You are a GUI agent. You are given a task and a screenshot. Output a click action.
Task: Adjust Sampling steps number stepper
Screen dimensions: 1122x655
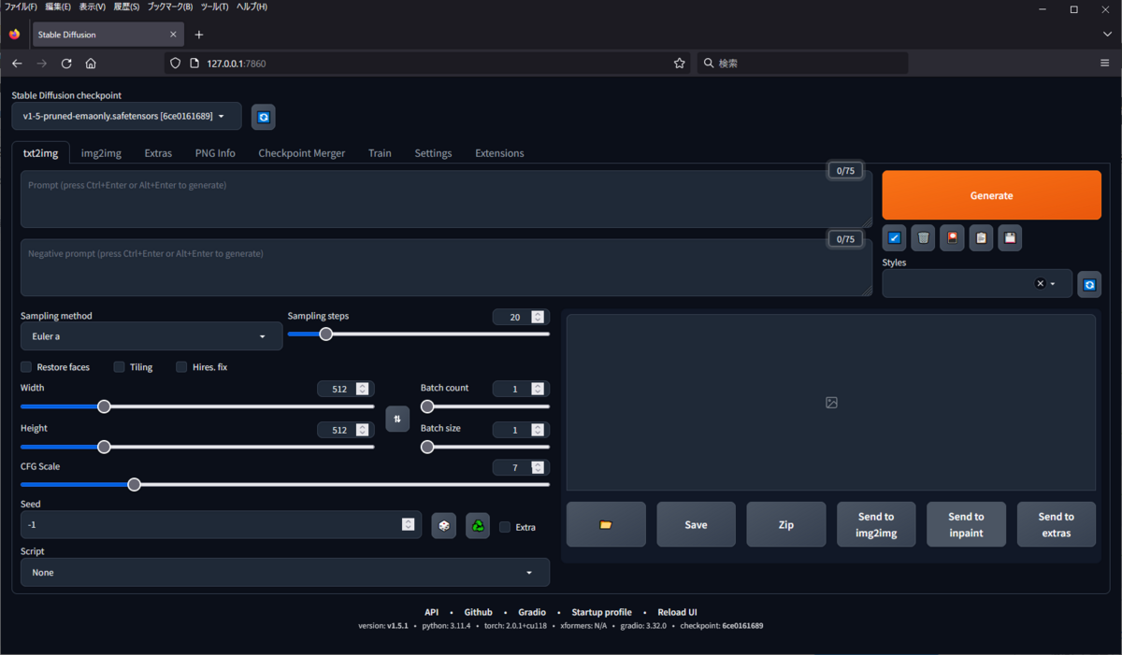click(538, 318)
